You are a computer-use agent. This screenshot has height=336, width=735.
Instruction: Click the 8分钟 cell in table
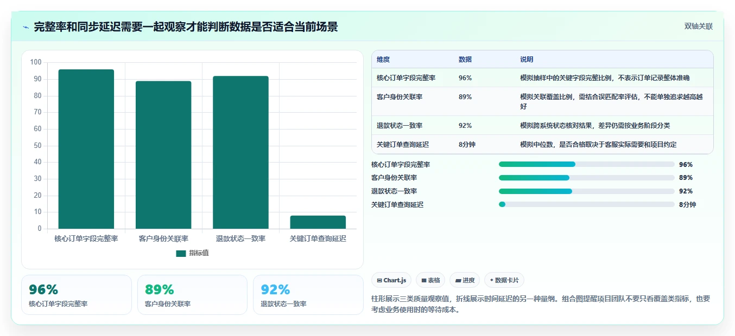pos(467,145)
